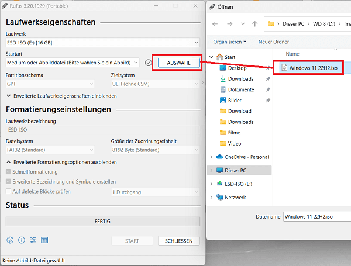The width and height of the screenshot is (351, 266).
Task: Collapse Start tree node chevron
Action: tap(211, 57)
